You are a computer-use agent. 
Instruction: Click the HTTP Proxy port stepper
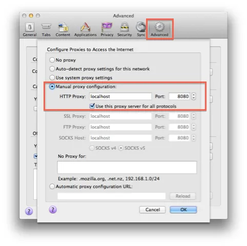click(x=194, y=96)
